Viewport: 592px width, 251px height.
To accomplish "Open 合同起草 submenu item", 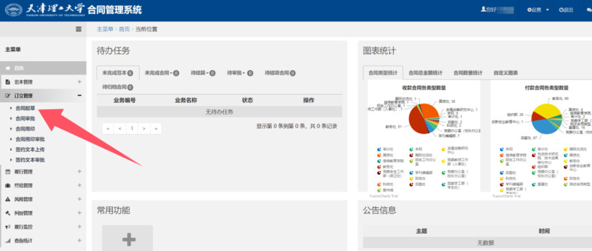I will tap(25, 108).
